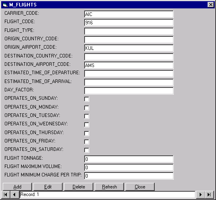216x200 pixels.
Task: Jump to the last record arrow
Action: click(209, 195)
